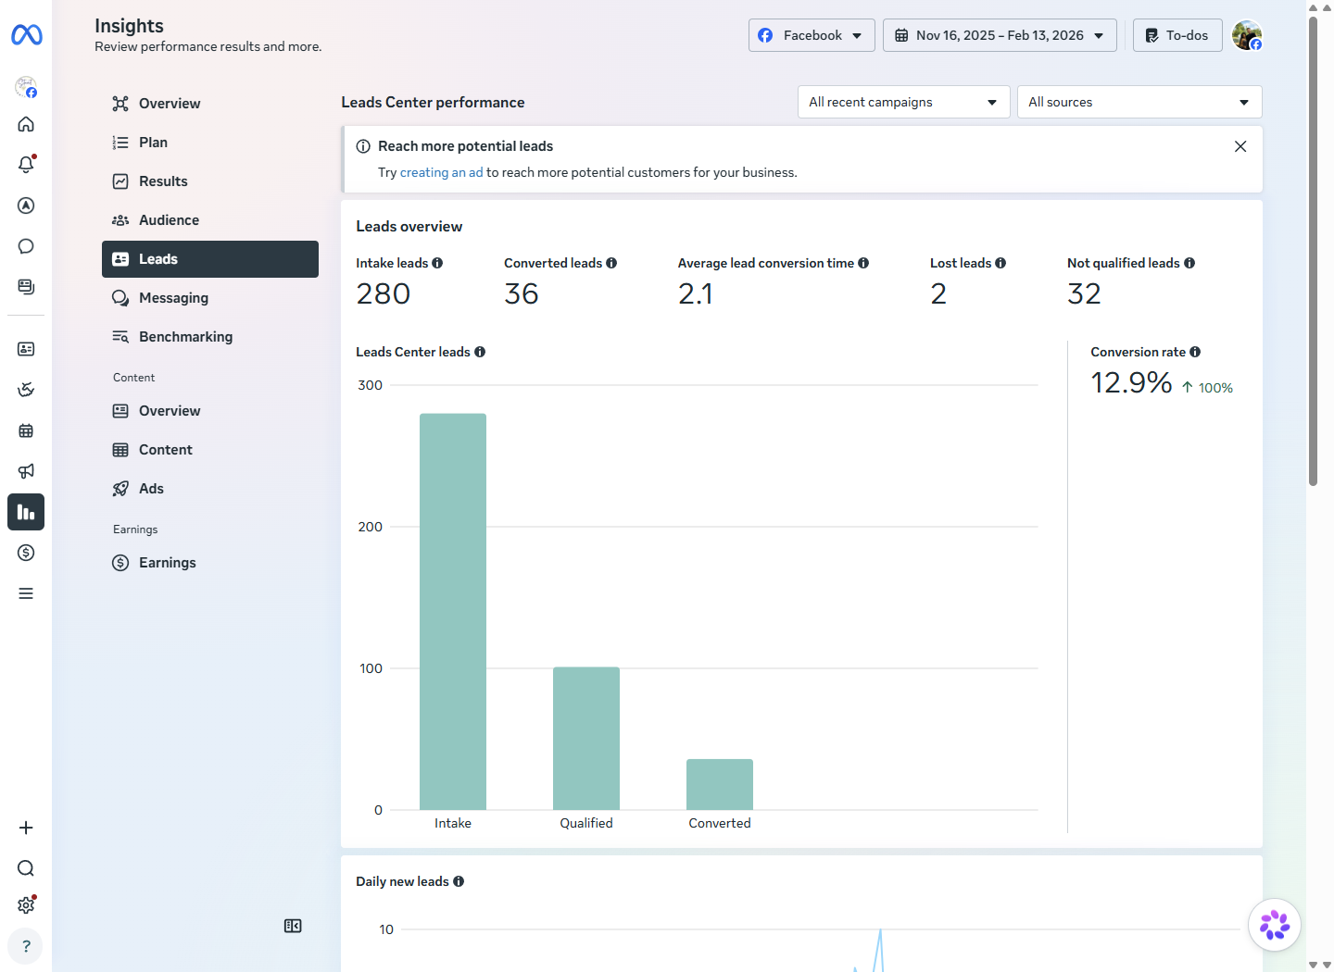Open Benchmarking section
The width and height of the screenshot is (1334, 972).
point(210,337)
